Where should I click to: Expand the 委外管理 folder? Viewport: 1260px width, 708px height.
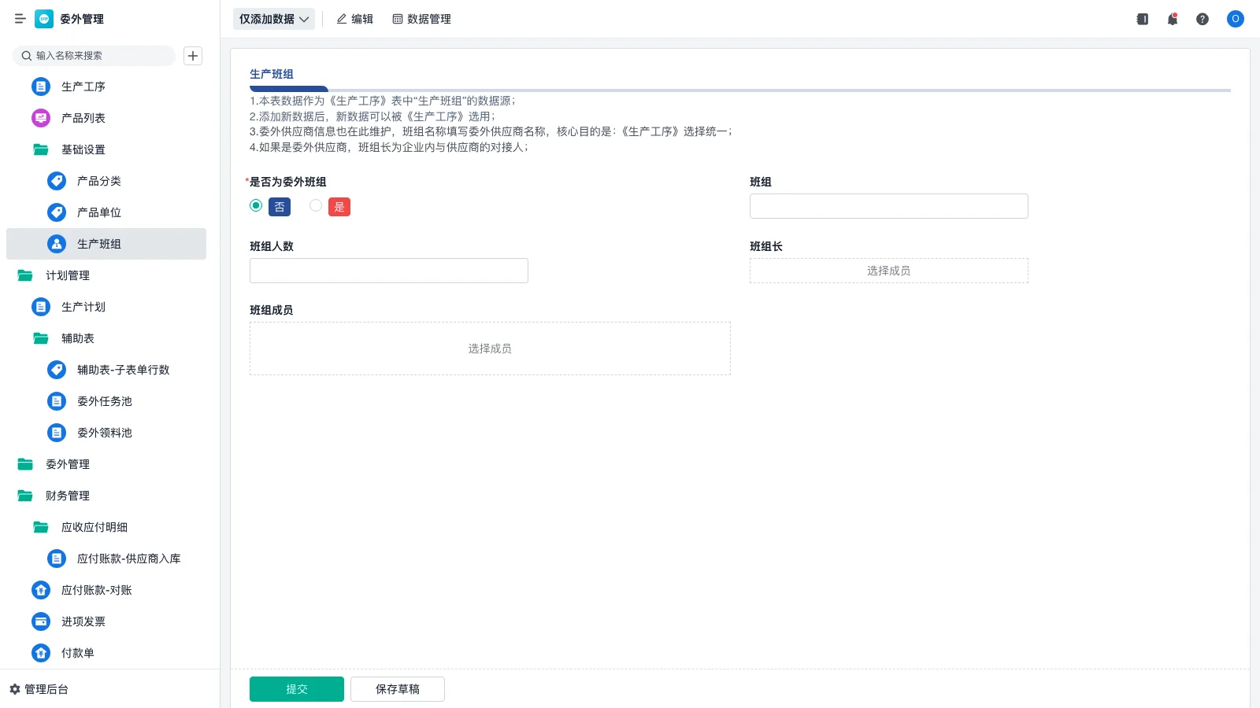coord(68,464)
